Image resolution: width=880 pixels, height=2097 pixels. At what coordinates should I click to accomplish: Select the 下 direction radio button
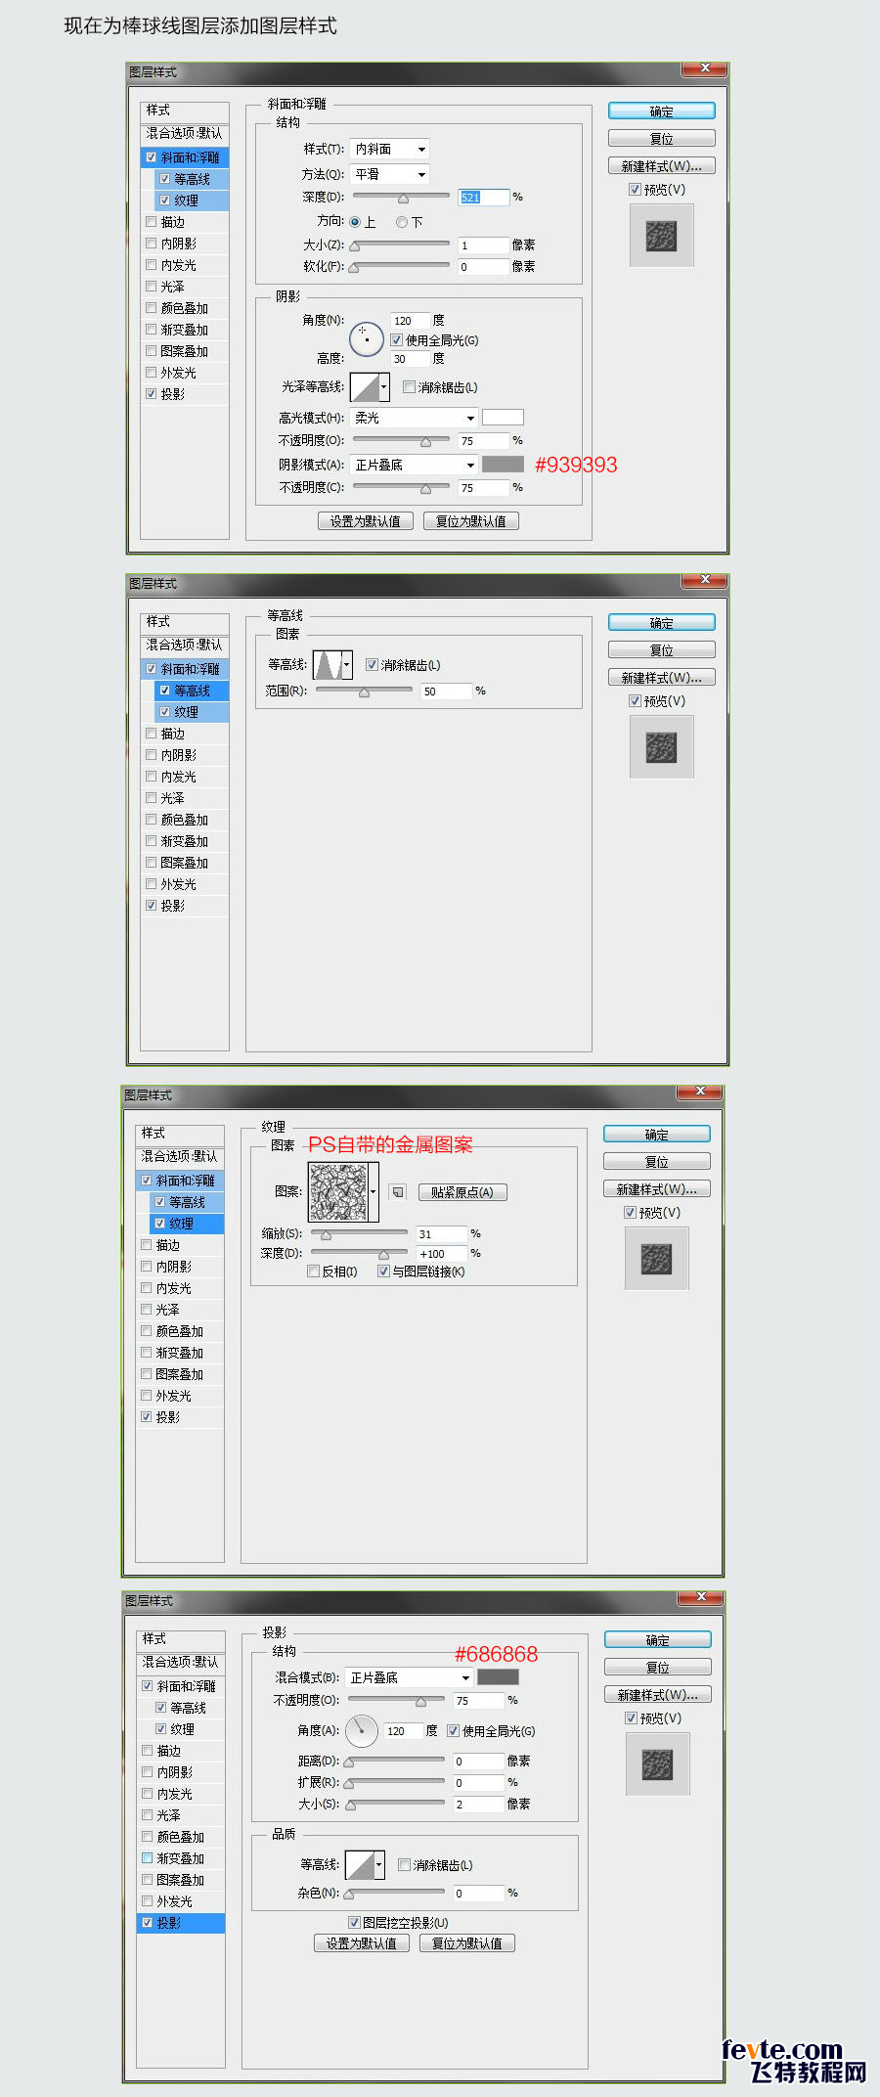(402, 223)
